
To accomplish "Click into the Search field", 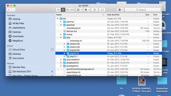I will pyautogui.click(x=143, y=10).
